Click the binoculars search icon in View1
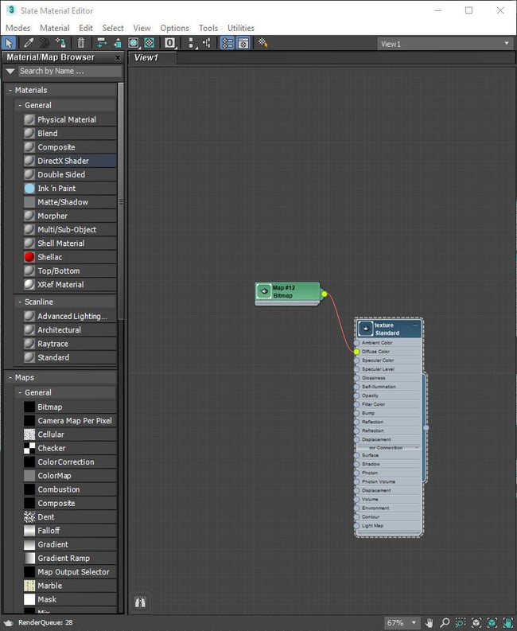The height and width of the screenshot is (631, 517). tap(140, 602)
